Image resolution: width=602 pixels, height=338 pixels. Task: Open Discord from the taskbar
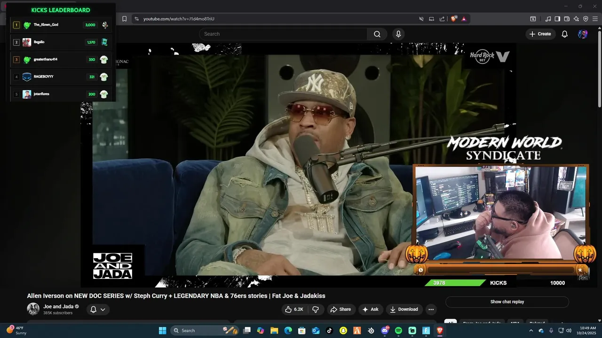(385, 330)
